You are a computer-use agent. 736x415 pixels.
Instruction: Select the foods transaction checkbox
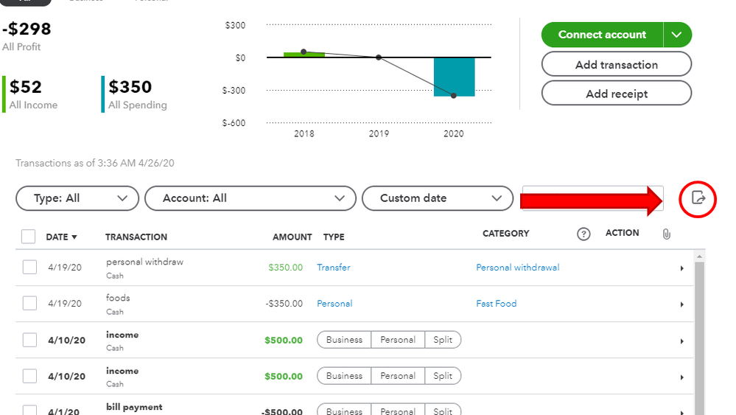tap(29, 303)
